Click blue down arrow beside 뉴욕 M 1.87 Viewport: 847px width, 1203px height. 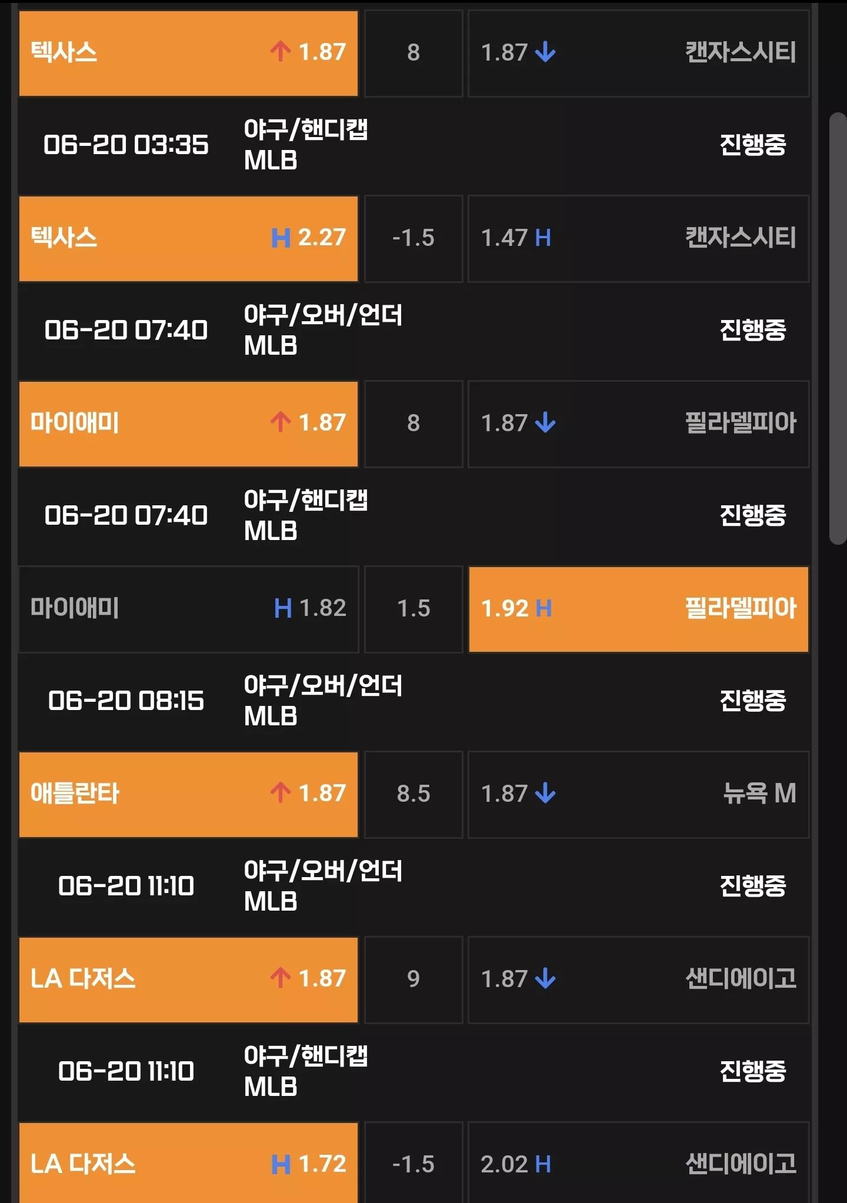[x=545, y=793]
